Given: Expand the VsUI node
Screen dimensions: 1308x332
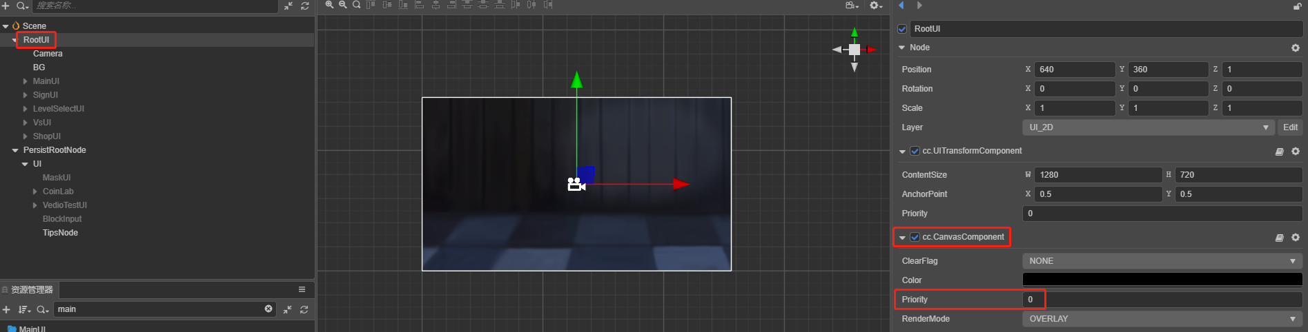Looking at the screenshot, I should pyautogui.click(x=26, y=123).
